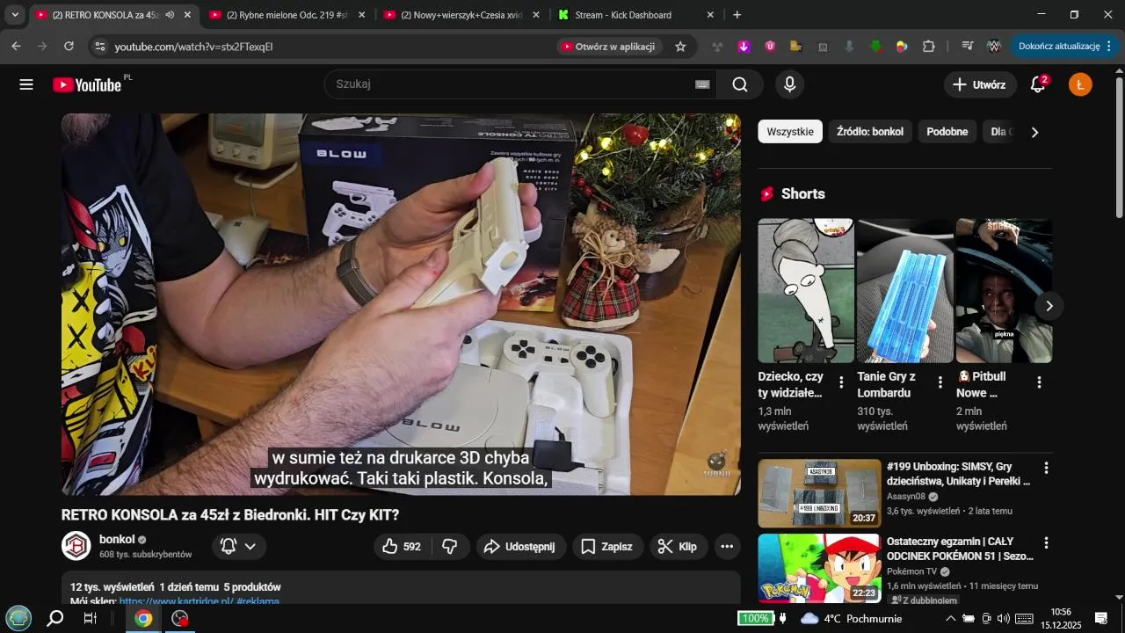Select the Źródło: bonkol filter chip
1125x633 pixels.
click(870, 132)
